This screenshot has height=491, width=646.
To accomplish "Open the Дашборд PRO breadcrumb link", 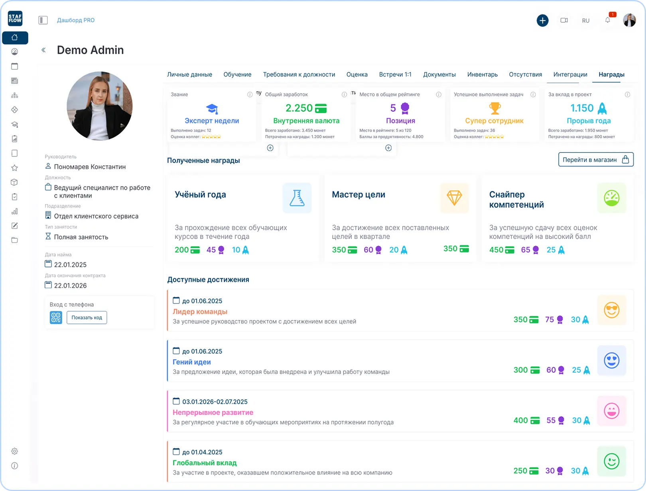I will (x=76, y=20).
